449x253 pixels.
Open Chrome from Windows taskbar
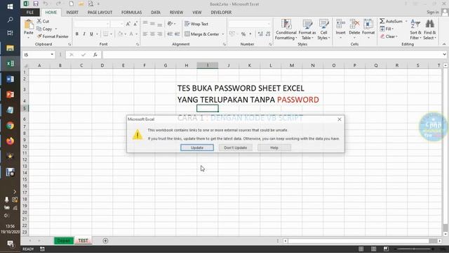[x=11, y=126]
